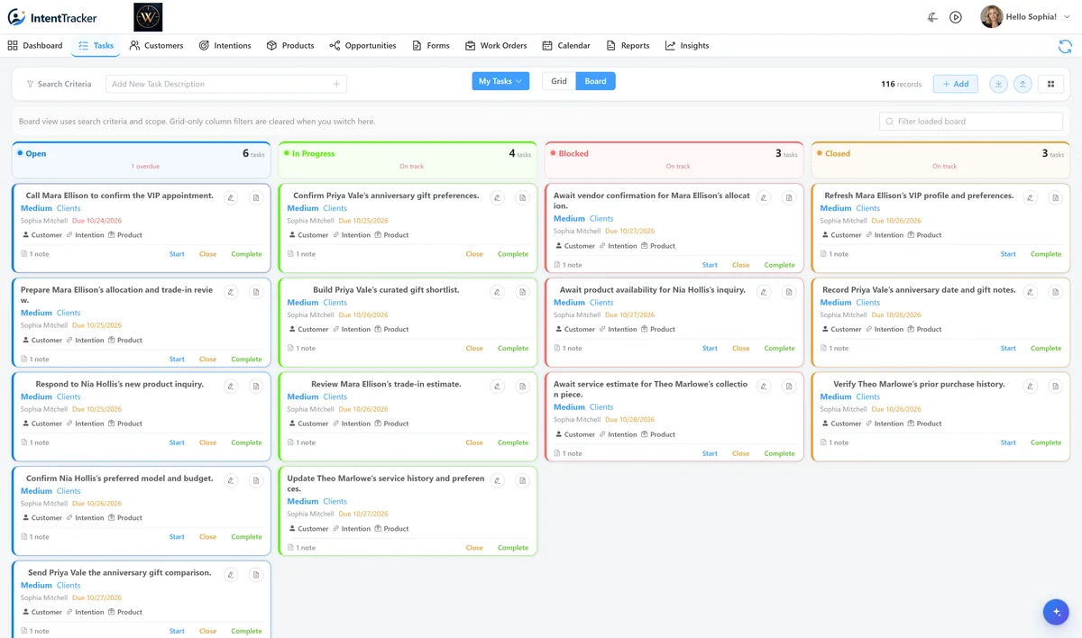1082x638 pixels.
Task: Edit Refresh Mara Ellison's VIP profile card
Action: (x=1030, y=197)
